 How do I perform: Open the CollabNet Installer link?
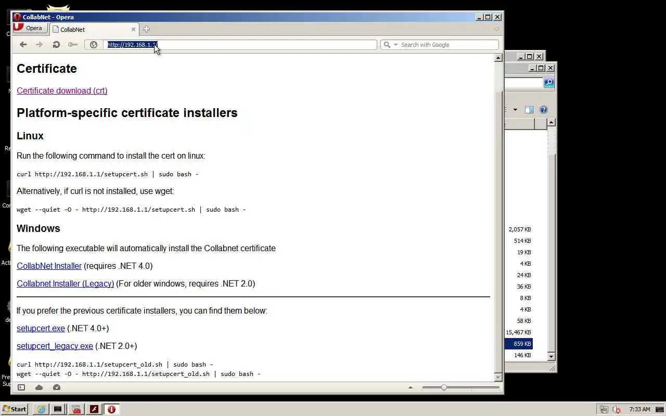(x=49, y=266)
